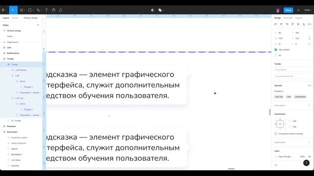Select the Move tool
Image resolution: width=314 pixels, height=176 pixels.
coord(12,10)
